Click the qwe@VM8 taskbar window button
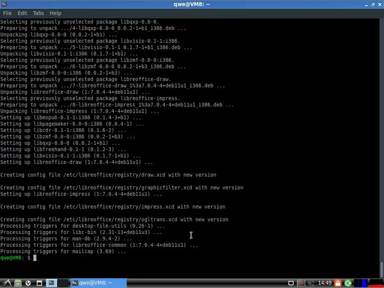This screenshot has height=288, width=384. [99, 283]
